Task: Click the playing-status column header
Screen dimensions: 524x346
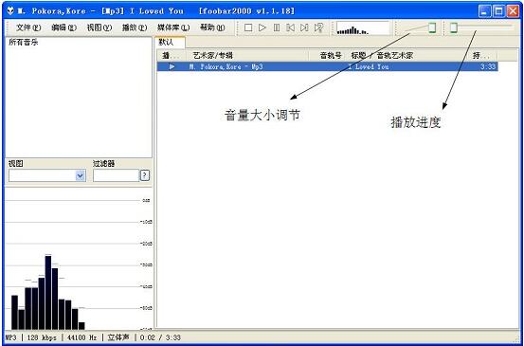Action: (x=172, y=56)
